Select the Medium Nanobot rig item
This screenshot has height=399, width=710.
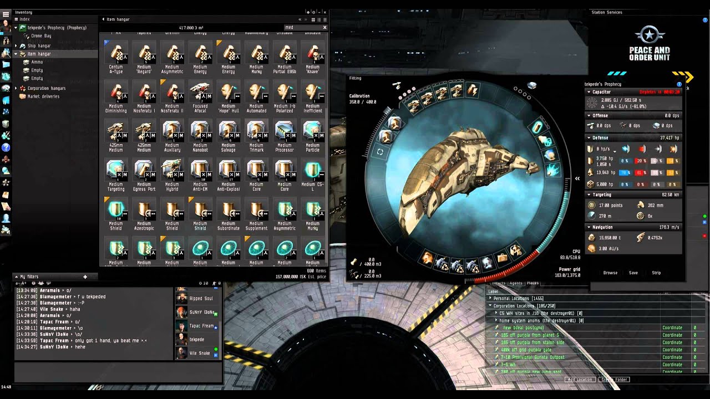click(x=200, y=136)
